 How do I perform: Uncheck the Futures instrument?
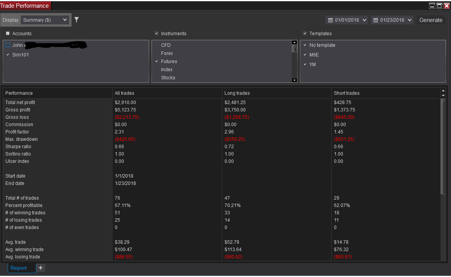pyautogui.click(x=157, y=62)
